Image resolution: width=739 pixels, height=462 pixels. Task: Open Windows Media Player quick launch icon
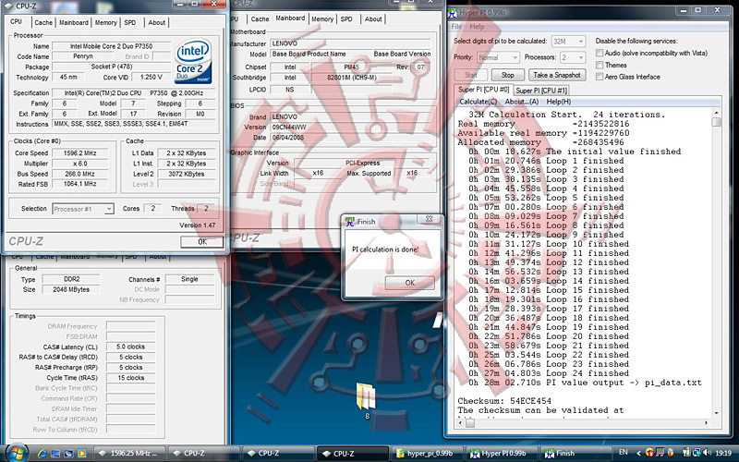point(81,454)
